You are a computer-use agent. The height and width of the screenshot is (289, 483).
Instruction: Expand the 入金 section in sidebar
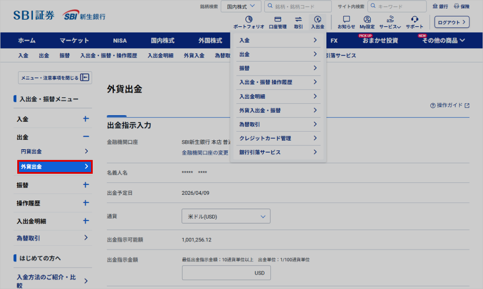click(x=86, y=119)
